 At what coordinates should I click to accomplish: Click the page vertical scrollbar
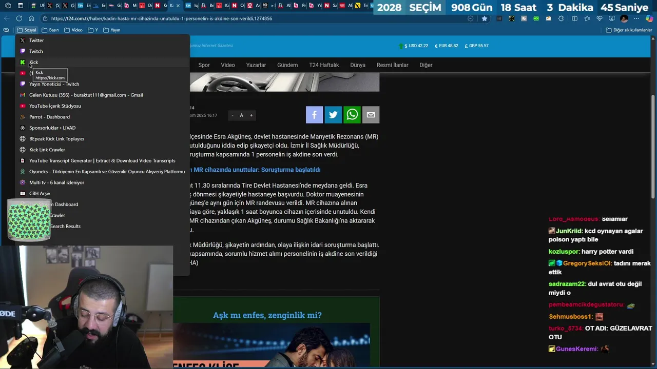point(653,146)
